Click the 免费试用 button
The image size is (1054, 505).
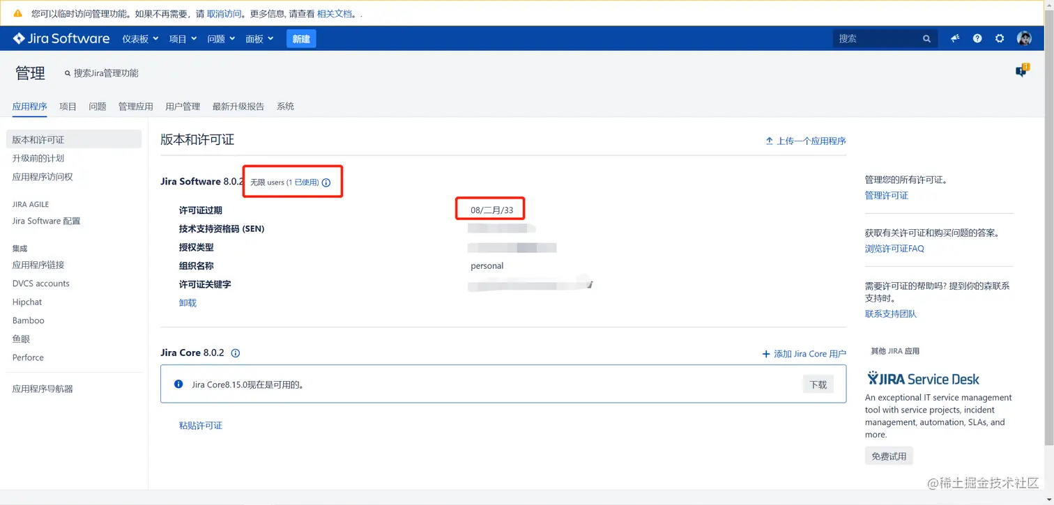(889, 456)
